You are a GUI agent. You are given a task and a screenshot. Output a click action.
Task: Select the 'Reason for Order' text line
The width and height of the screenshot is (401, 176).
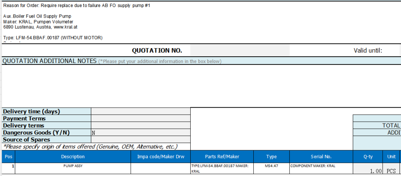coord(76,5)
